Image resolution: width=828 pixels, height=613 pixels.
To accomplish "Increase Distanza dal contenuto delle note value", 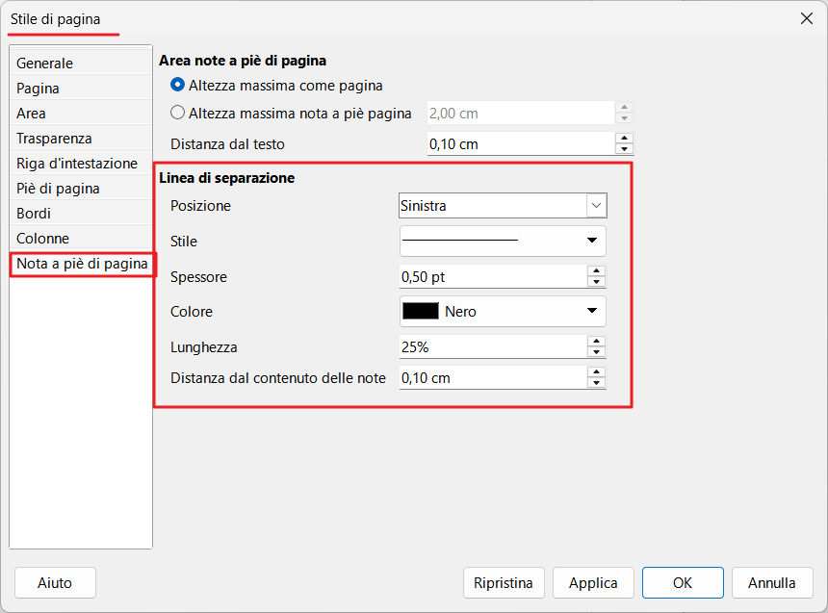I will pos(596,372).
